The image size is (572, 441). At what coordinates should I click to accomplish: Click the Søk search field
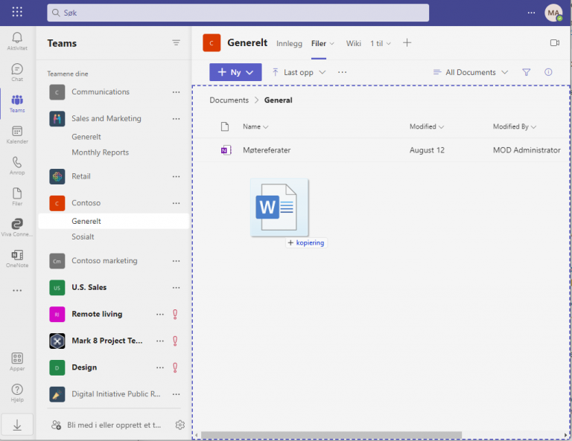[238, 13]
